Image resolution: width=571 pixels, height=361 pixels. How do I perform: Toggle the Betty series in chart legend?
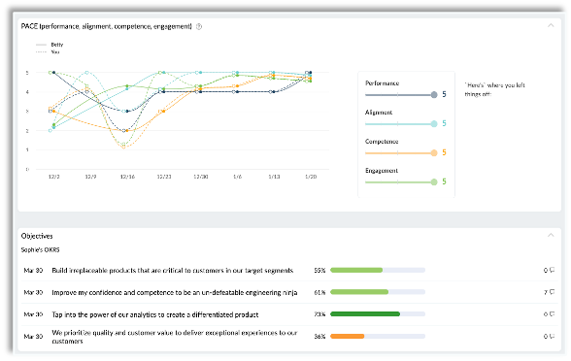point(50,45)
